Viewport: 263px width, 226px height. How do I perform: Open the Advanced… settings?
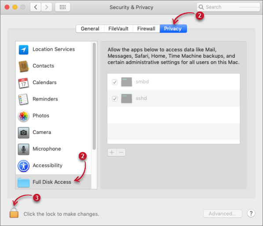(223, 214)
